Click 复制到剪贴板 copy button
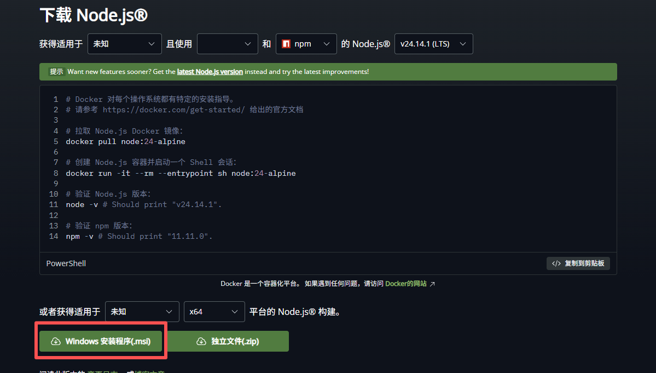Viewport: 656px width, 373px height. coord(578,263)
